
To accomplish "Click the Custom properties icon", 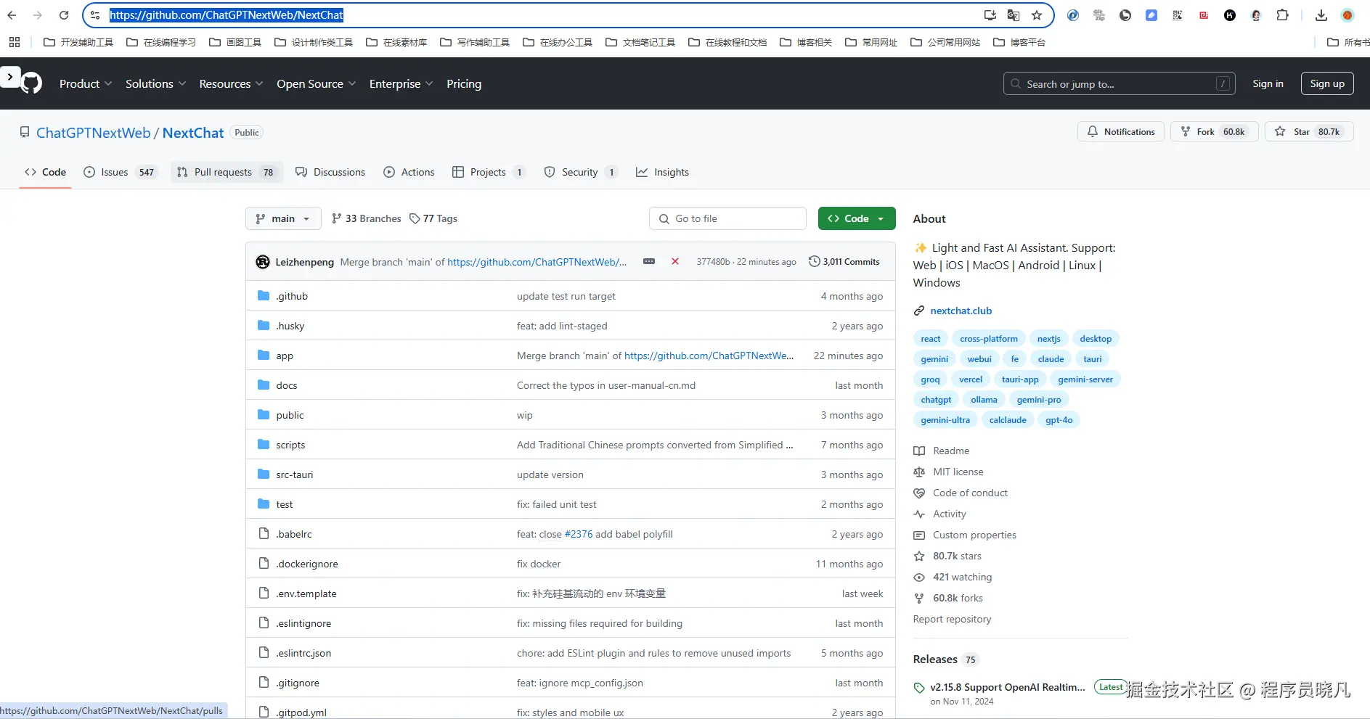I will coord(919,535).
